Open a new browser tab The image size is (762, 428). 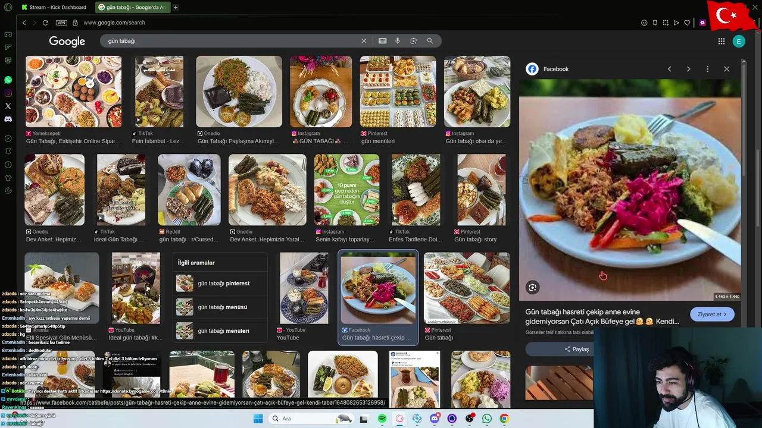(x=176, y=7)
